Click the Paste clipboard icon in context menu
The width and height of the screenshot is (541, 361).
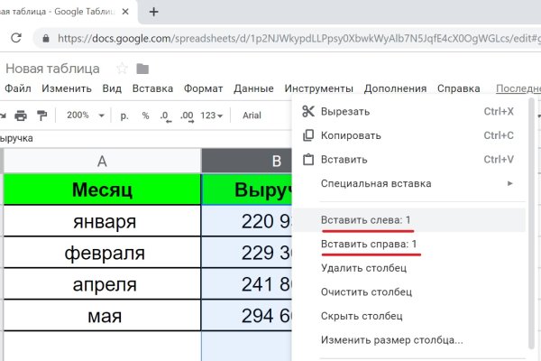pyautogui.click(x=308, y=160)
